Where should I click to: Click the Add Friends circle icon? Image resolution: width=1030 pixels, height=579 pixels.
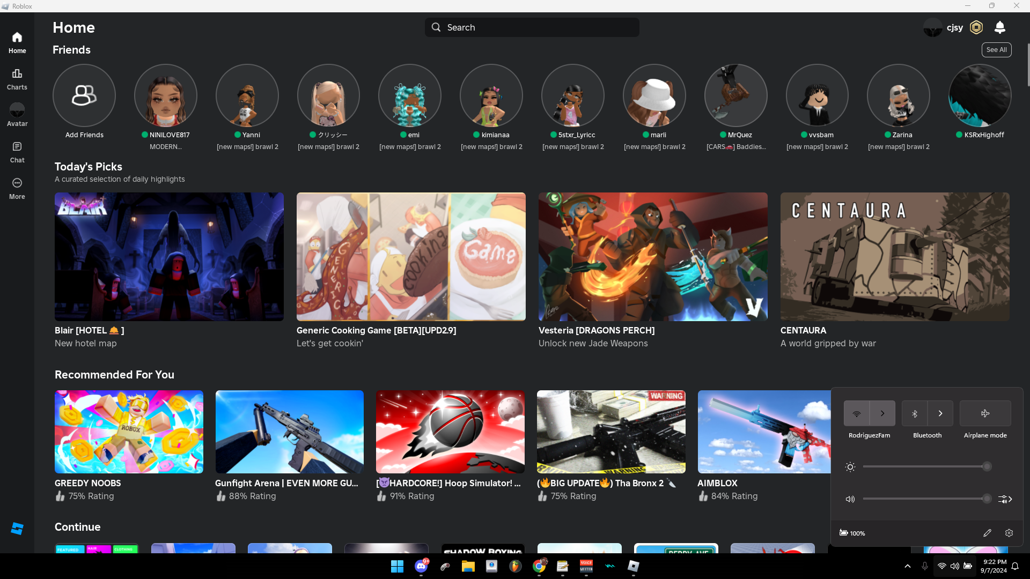pos(84,95)
